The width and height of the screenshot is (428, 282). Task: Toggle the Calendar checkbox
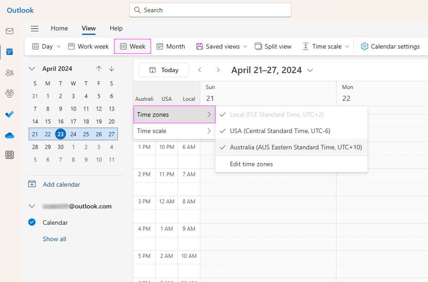[32, 223]
